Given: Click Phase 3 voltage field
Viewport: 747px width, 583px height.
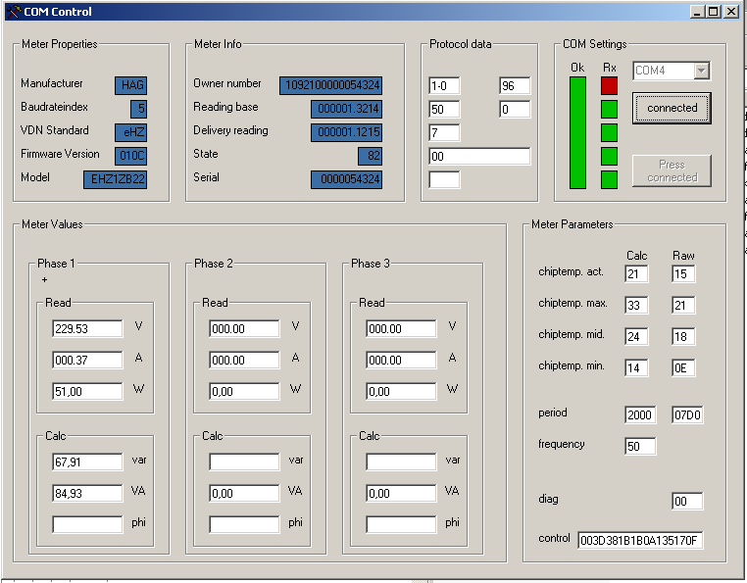Looking at the screenshot, I should (401, 328).
